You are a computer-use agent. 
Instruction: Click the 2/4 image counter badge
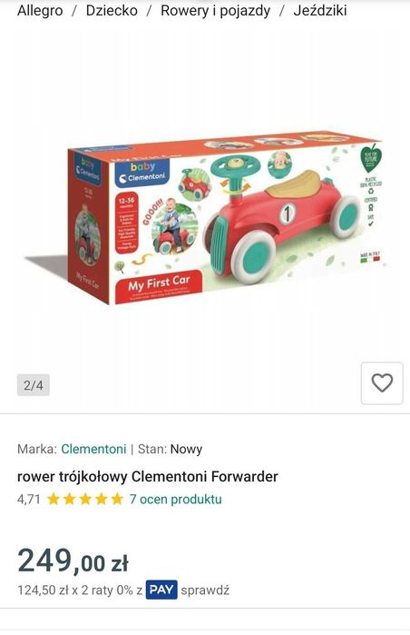tap(34, 385)
